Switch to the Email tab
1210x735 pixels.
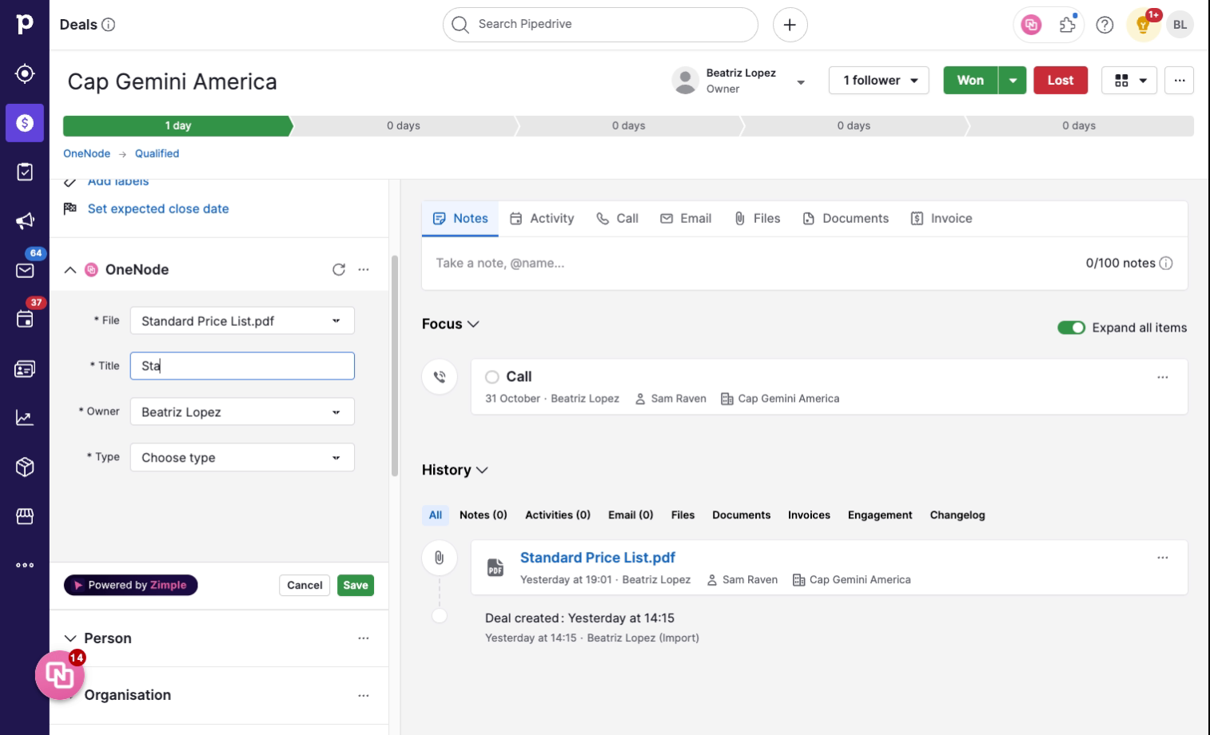pyautogui.click(x=686, y=218)
